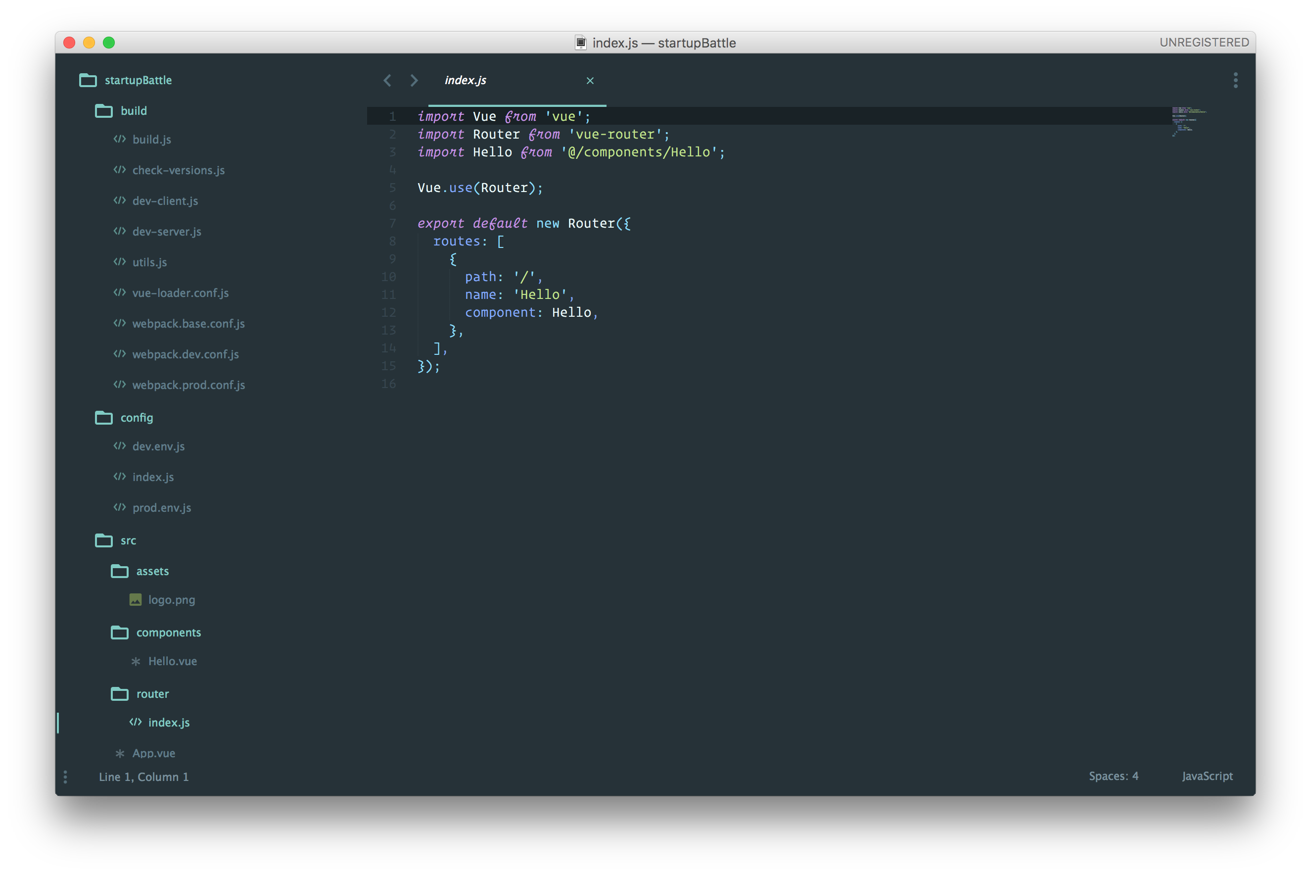Open logo.png in sidebar

tap(172, 600)
